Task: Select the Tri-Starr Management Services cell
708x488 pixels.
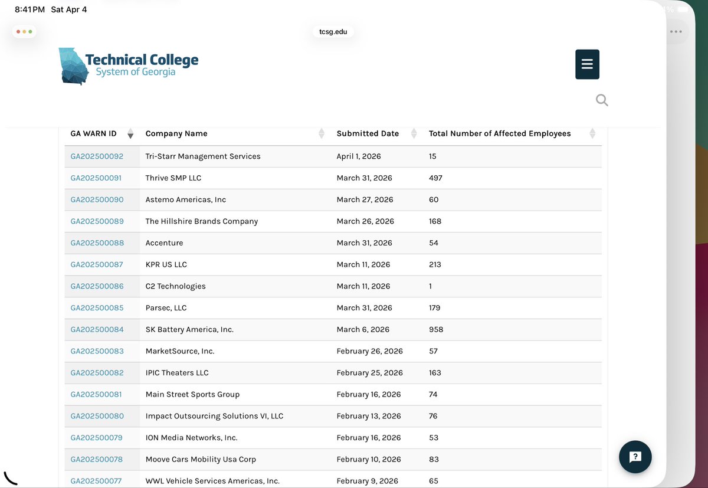Action: tap(235, 156)
